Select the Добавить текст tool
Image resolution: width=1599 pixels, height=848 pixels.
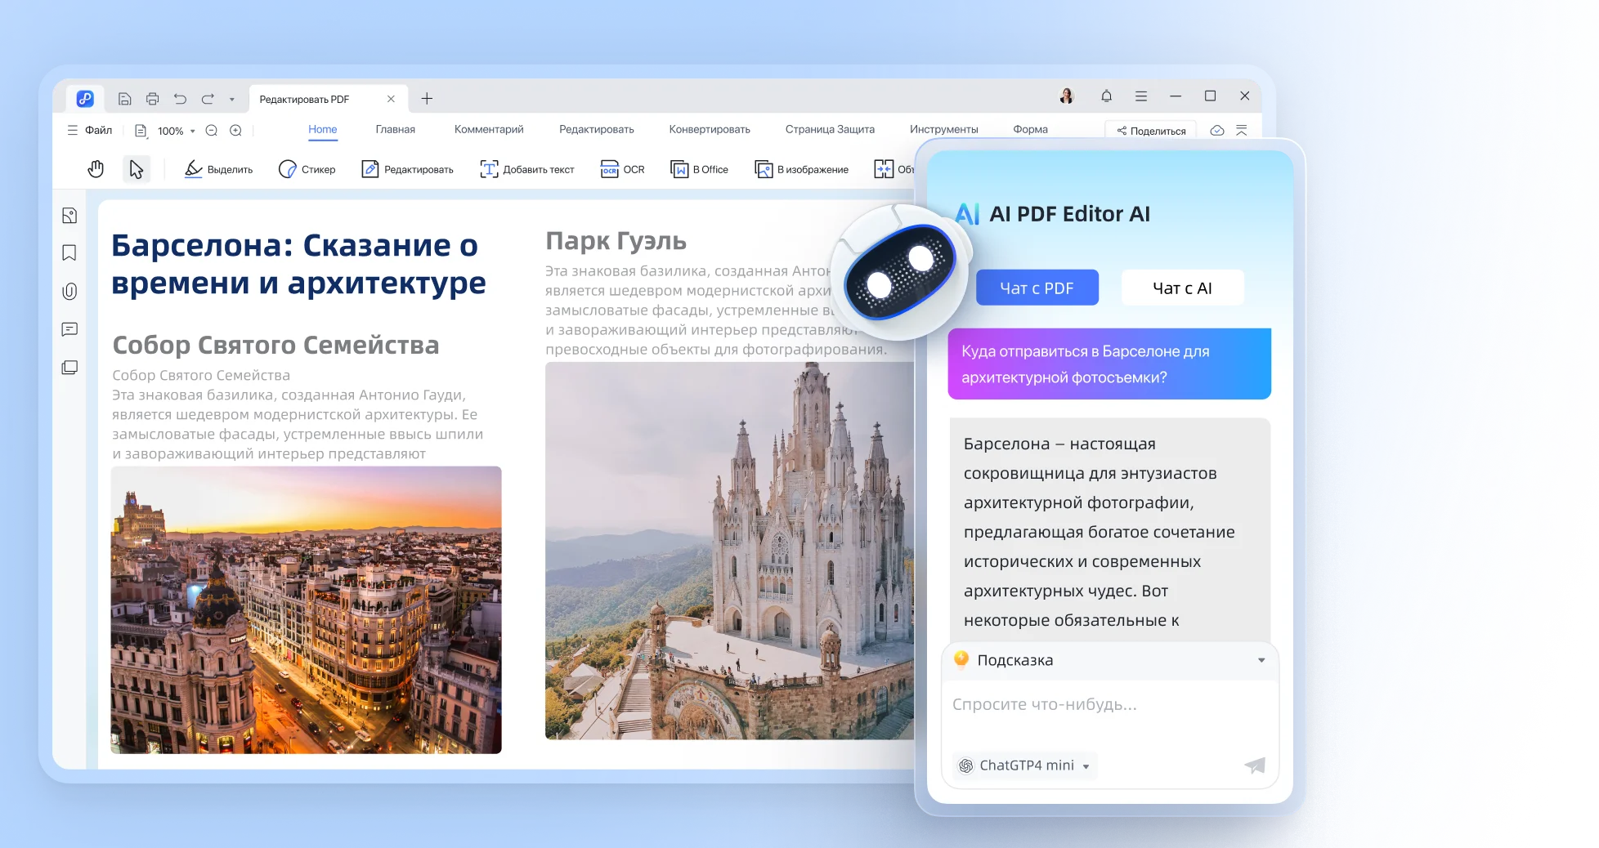[x=527, y=169]
